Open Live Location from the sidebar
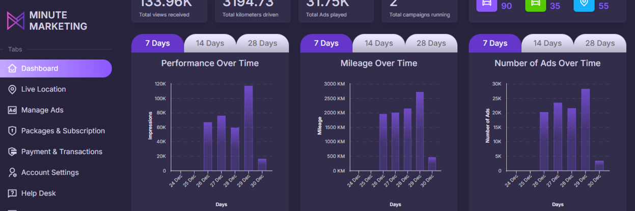 tap(43, 89)
